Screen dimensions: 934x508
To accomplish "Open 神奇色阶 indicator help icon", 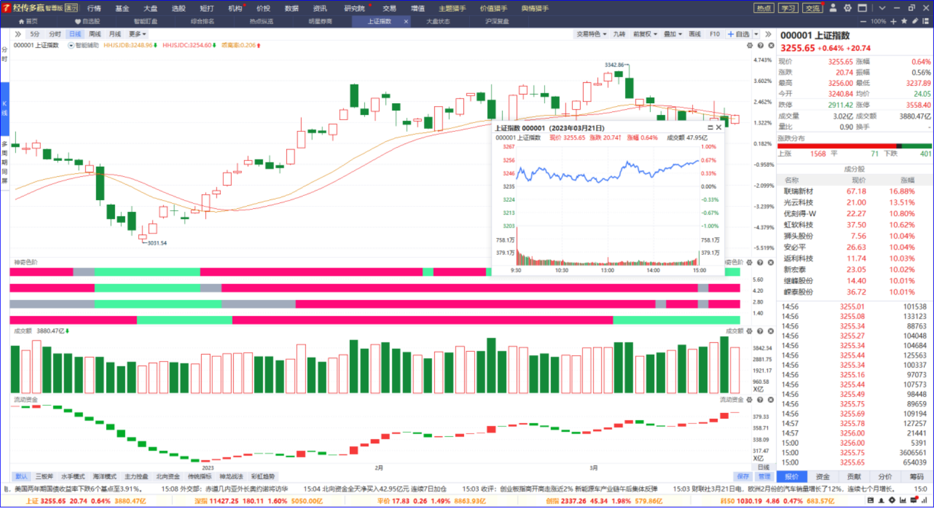I will pos(760,262).
